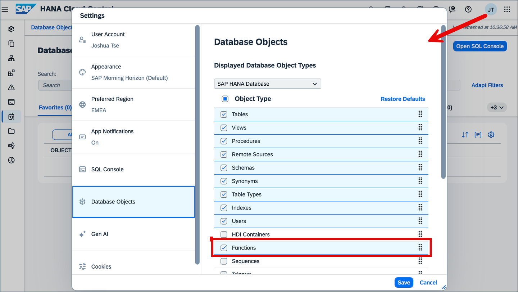Open SQL Console settings section
The height and width of the screenshot is (292, 518).
point(133,170)
